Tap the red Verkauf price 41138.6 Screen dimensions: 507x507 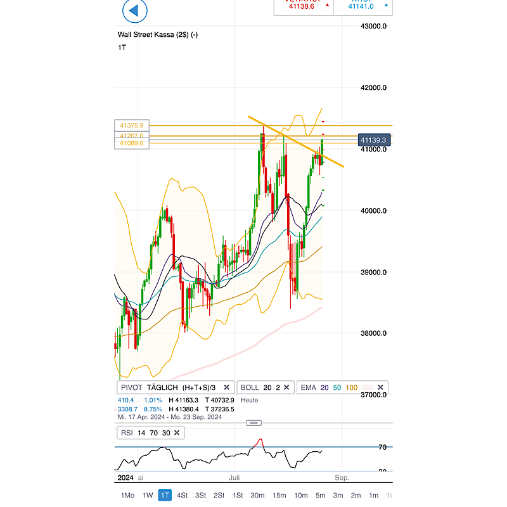tap(302, 7)
